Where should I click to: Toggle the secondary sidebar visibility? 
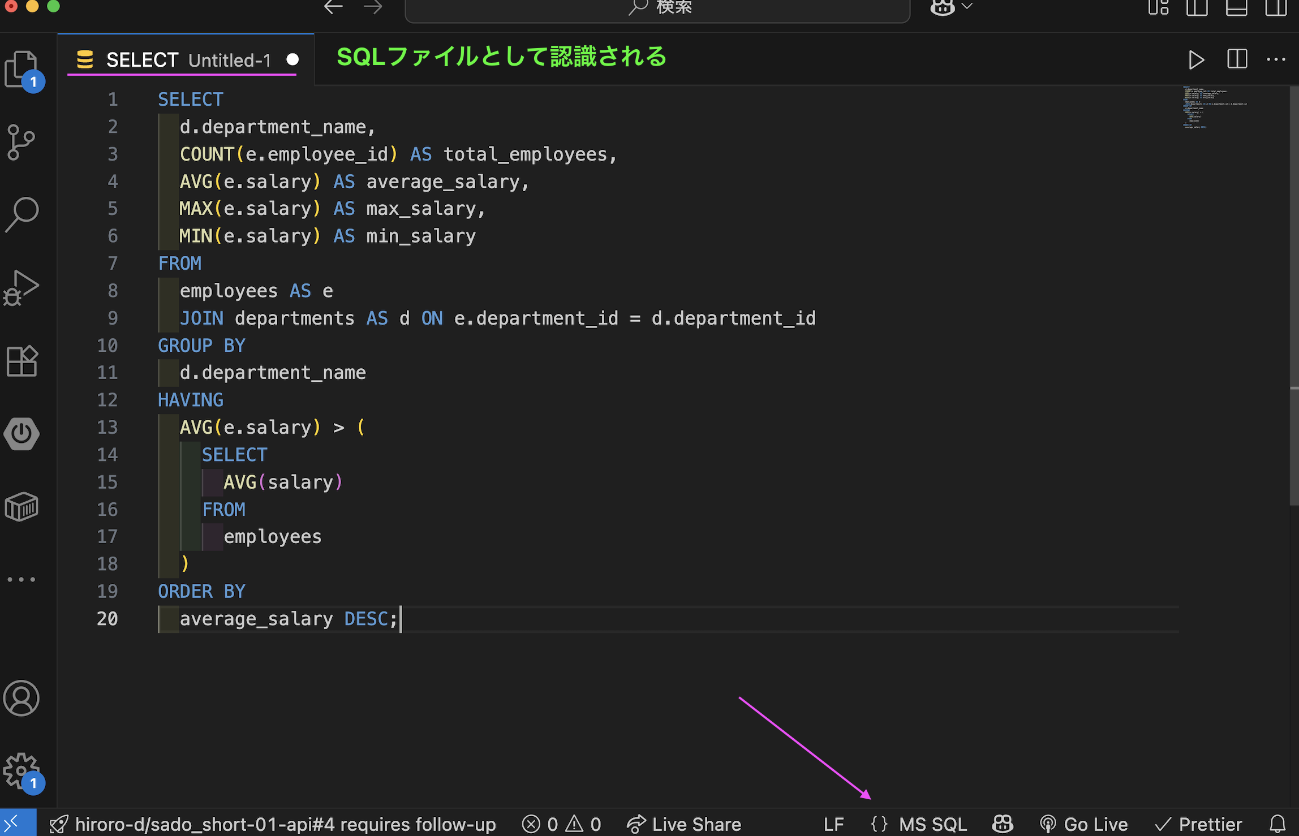1274,8
